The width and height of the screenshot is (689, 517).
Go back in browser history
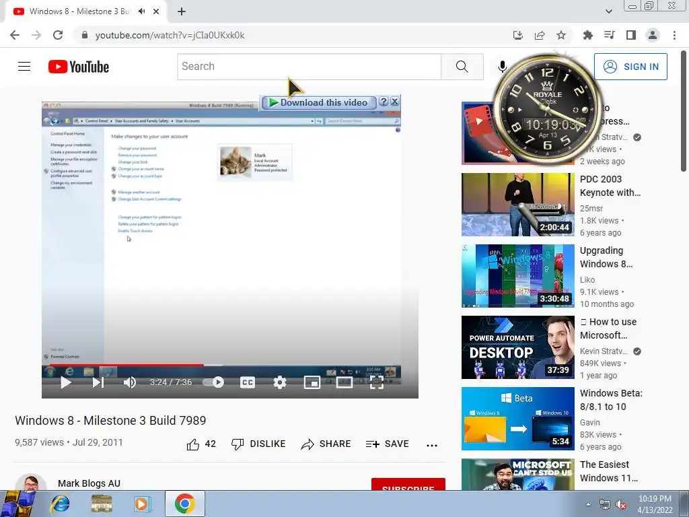(15, 35)
